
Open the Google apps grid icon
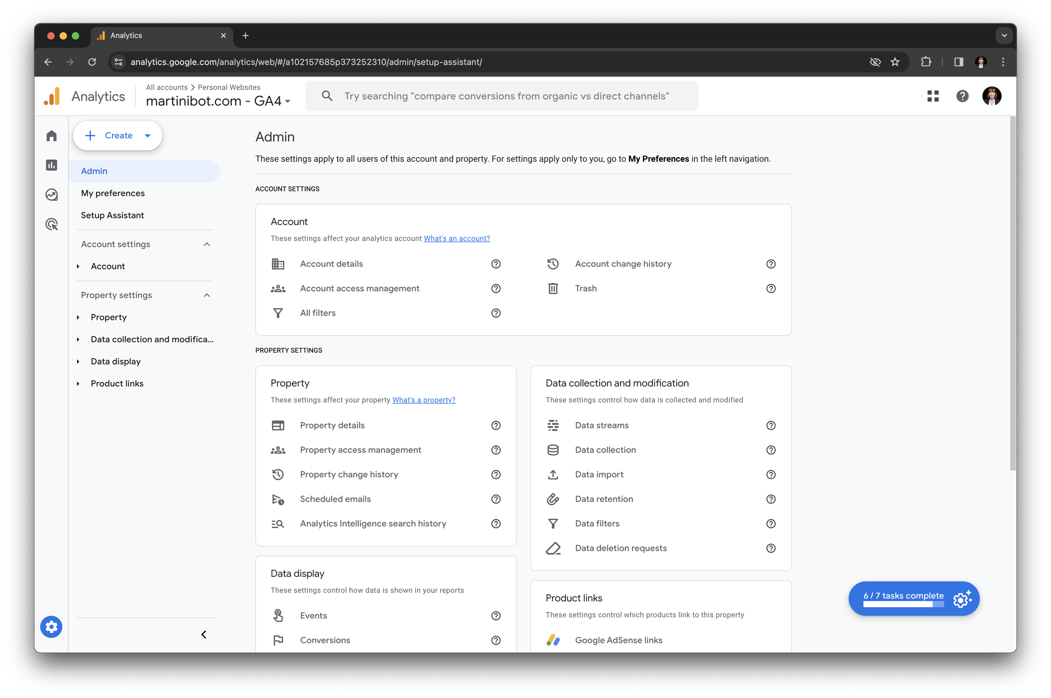pos(932,96)
